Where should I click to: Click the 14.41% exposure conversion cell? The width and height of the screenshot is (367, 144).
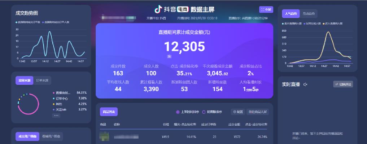coord(192,137)
